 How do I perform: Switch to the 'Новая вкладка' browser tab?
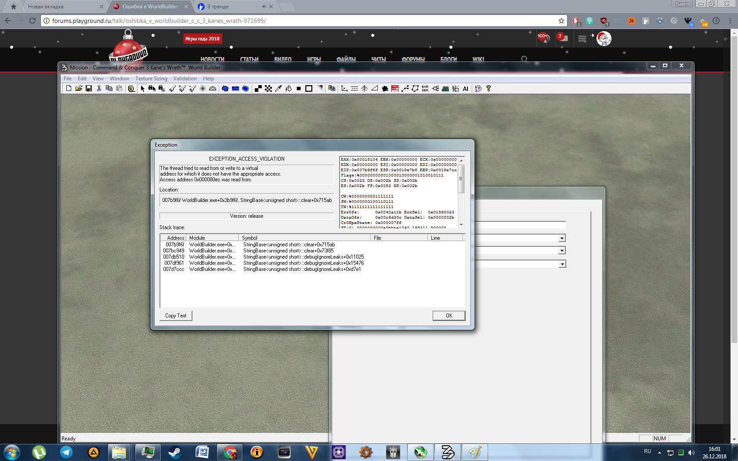click(63, 7)
